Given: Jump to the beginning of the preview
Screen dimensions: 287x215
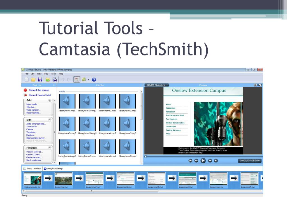Looking at the screenshot, I should click(190, 161).
